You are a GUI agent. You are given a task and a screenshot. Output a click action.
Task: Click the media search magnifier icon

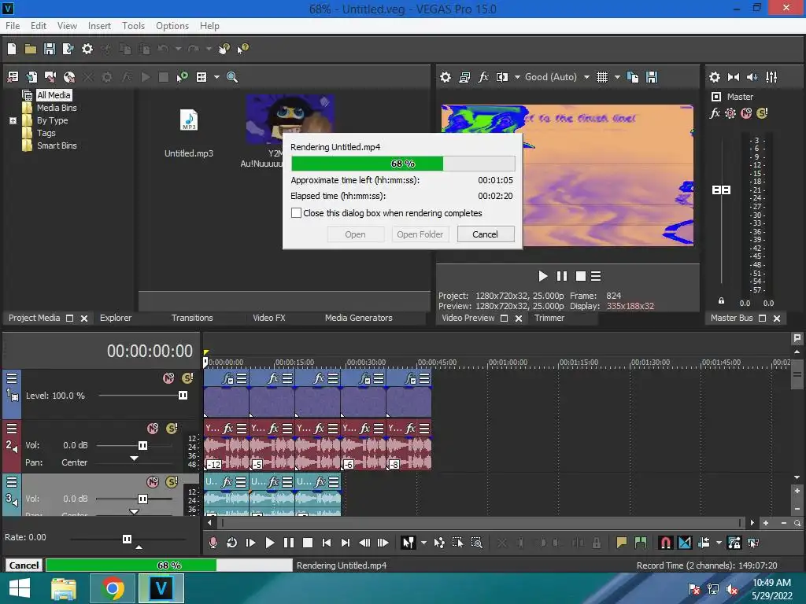click(232, 77)
